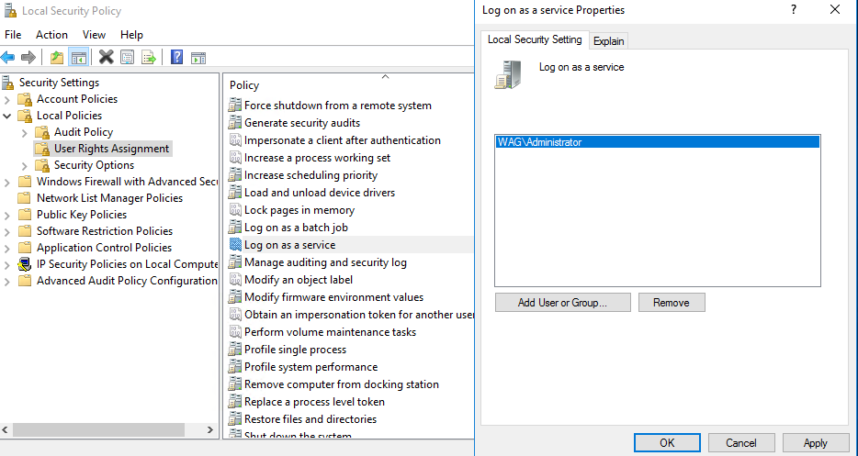Click the Forward arrow toolbar icon
Viewport: 858px width, 456px height.
click(28, 57)
